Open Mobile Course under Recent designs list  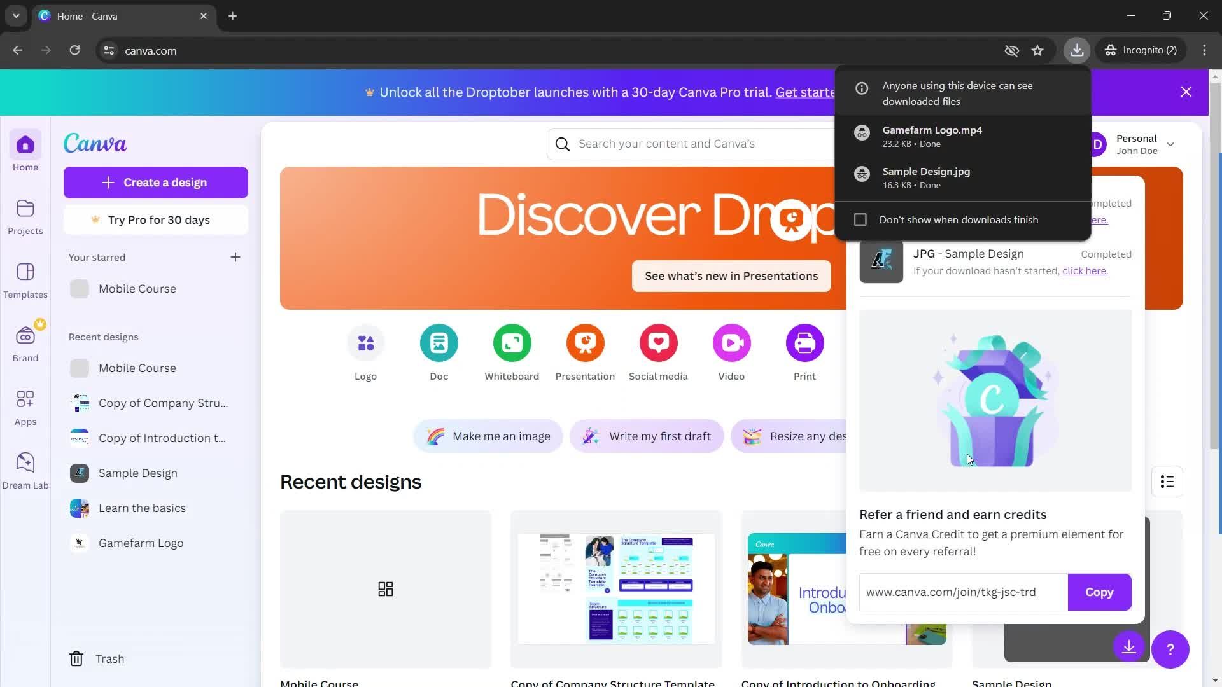click(x=156, y=368)
